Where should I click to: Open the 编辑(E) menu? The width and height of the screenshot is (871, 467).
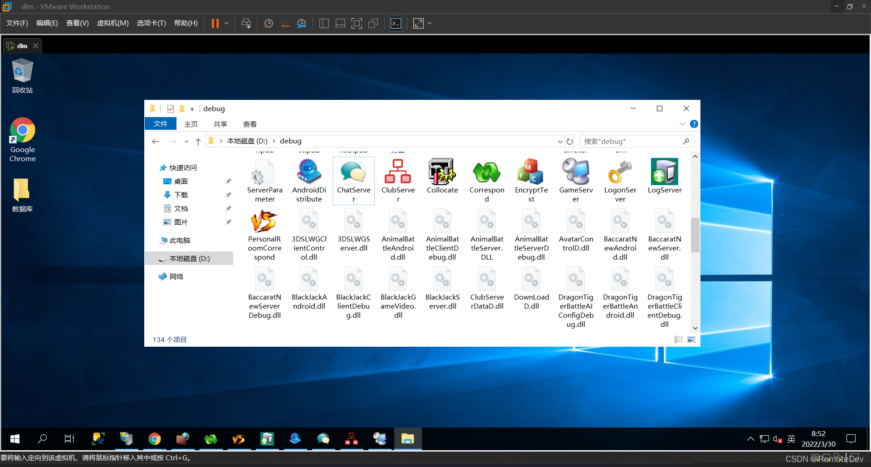(47, 23)
